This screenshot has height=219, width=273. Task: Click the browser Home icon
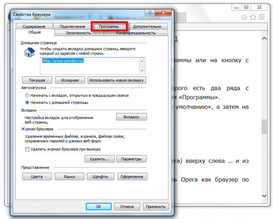tap(244, 17)
